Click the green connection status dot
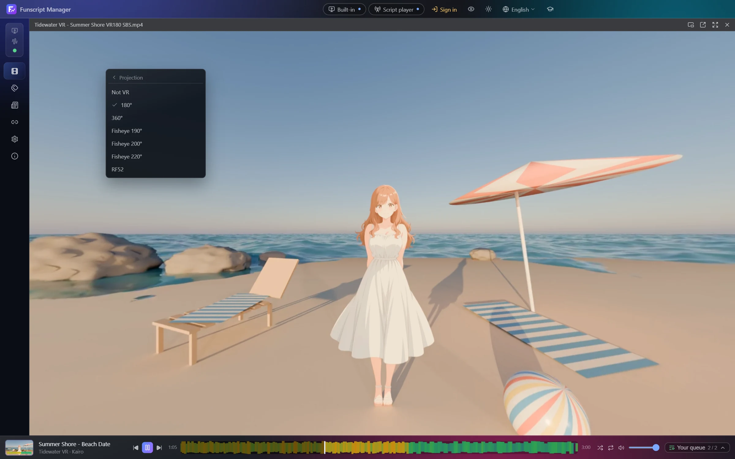The height and width of the screenshot is (459, 735). (14, 50)
